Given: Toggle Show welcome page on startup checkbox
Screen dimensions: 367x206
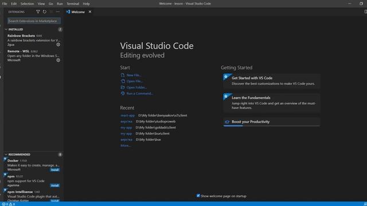Looking at the screenshot, I should pos(198,196).
